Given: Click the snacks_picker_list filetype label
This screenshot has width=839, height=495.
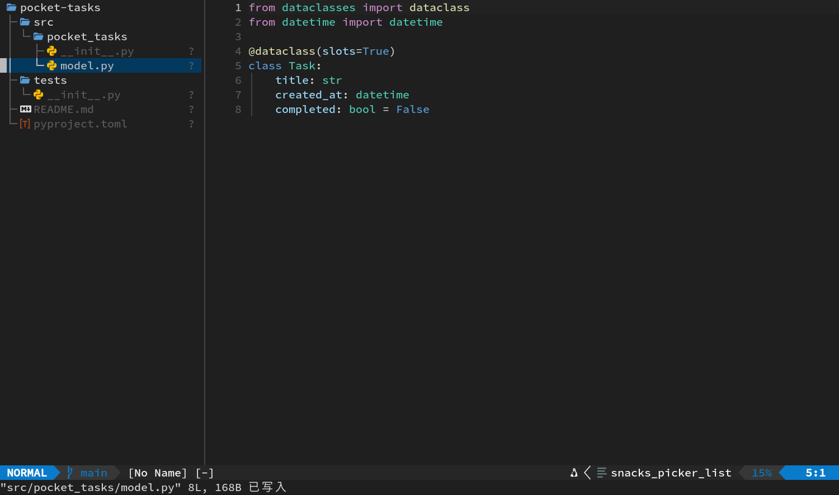Looking at the screenshot, I should coord(671,473).
